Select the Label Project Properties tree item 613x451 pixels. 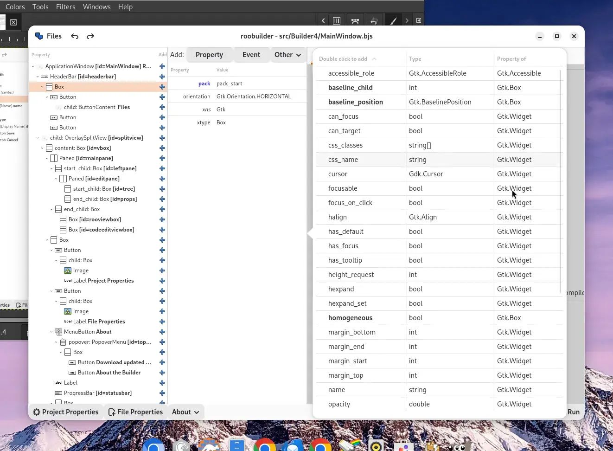pos(104,280)
